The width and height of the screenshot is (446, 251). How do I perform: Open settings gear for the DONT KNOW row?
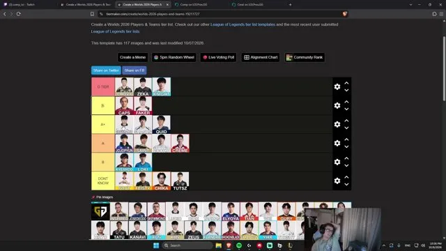click(x=337, y=181)
